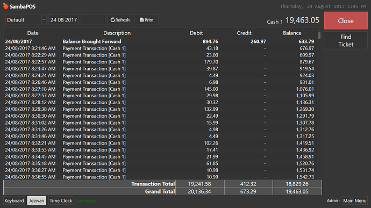The height and width of the screenshot is (208, 371).
Task: Click the 179.70 debit amount
Action: pos(211,62)
